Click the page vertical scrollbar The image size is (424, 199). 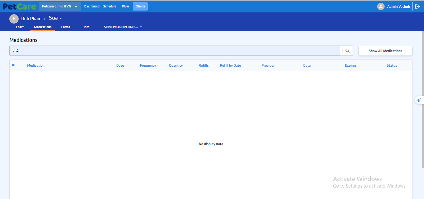(422, 99)
